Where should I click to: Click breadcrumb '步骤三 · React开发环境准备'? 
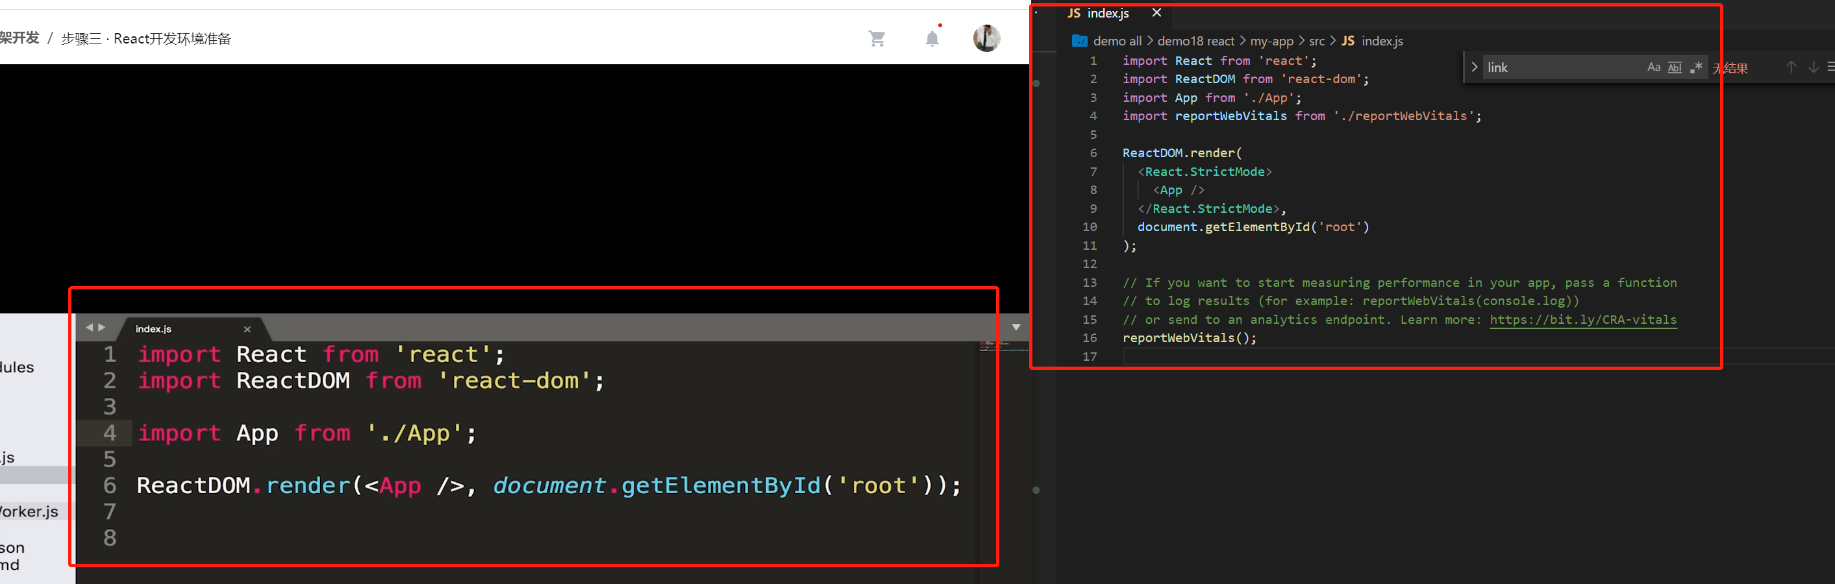(146, 38)
